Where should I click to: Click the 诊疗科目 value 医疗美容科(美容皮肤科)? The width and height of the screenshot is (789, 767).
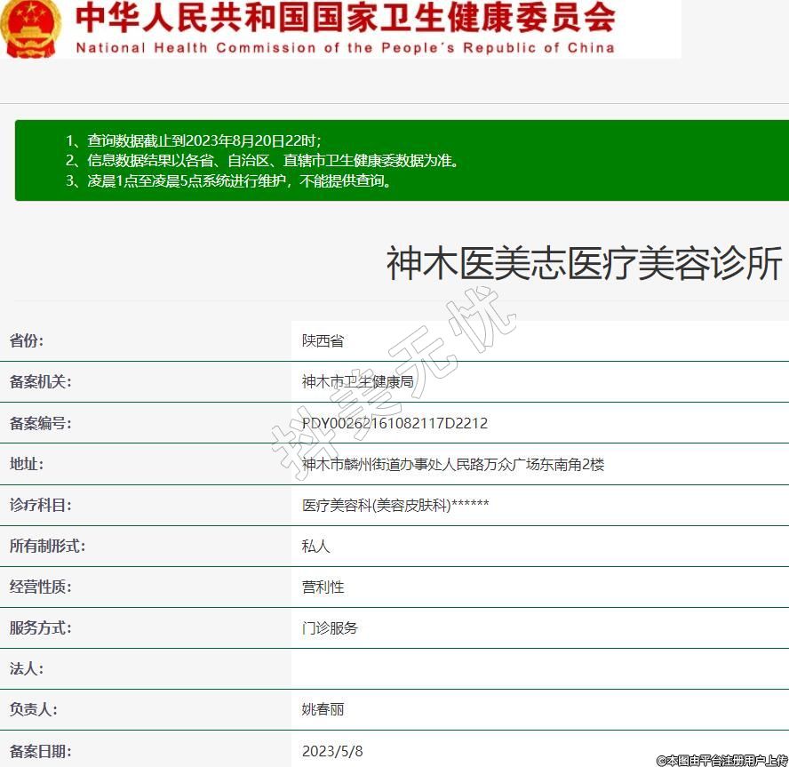coord(395,505)
